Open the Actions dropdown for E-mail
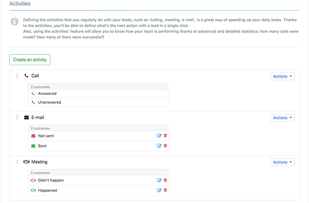 tap(282, 118)
